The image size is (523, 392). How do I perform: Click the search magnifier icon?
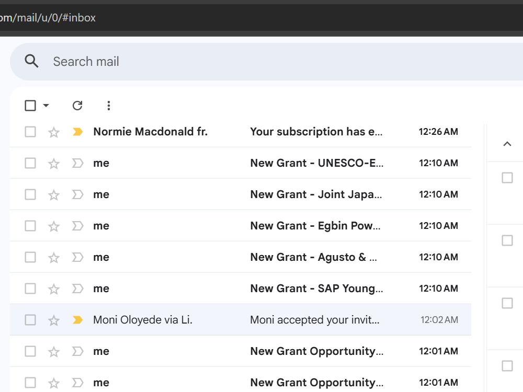pyautogui.click(x=31, y=61)
